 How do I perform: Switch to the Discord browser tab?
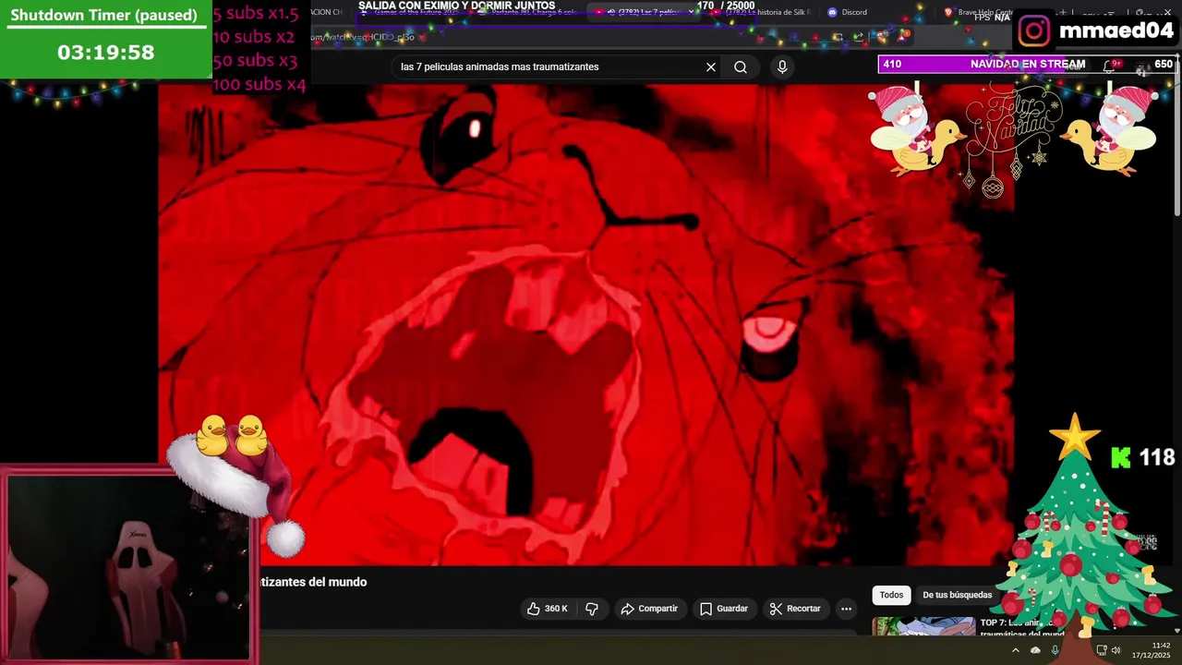[847, 12]
